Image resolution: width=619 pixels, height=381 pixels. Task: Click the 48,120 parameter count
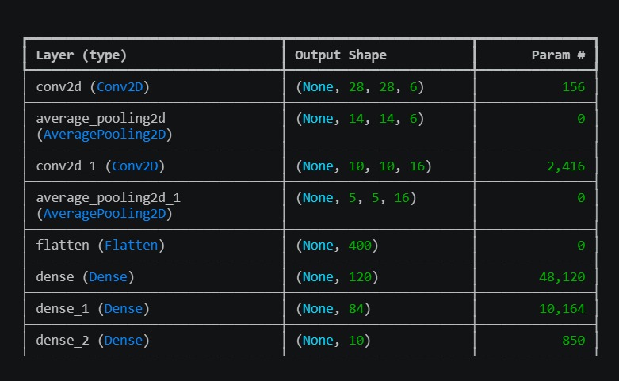tap(562, 277)
